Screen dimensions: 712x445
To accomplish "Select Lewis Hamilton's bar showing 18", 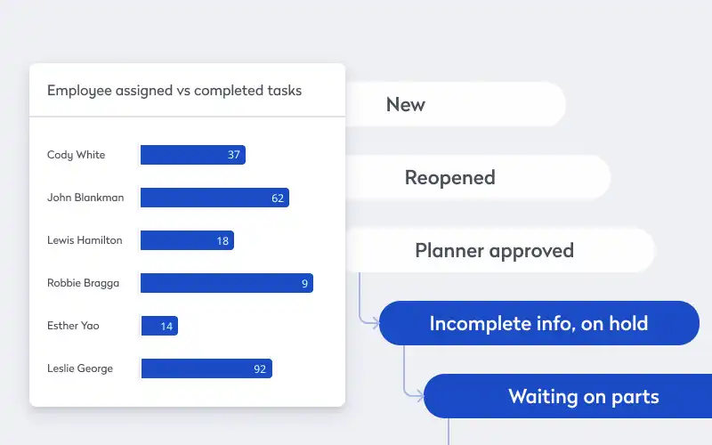I will (x=187, y=240).
